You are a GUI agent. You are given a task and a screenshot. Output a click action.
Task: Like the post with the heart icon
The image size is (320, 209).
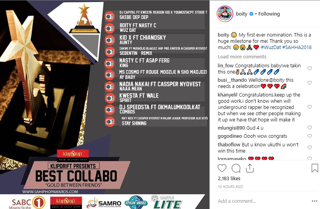click(222, 168)
